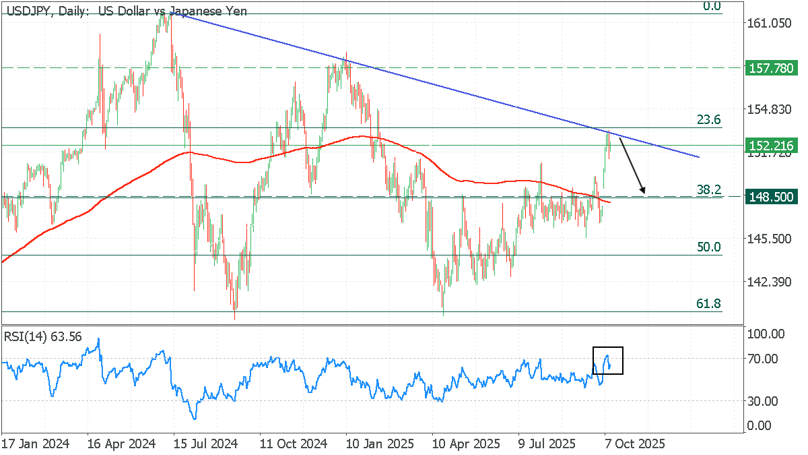This screenshot has height=455, width=808.
Task: Click the 38.2 Fibonacci level label
Action: coord(708,190)
